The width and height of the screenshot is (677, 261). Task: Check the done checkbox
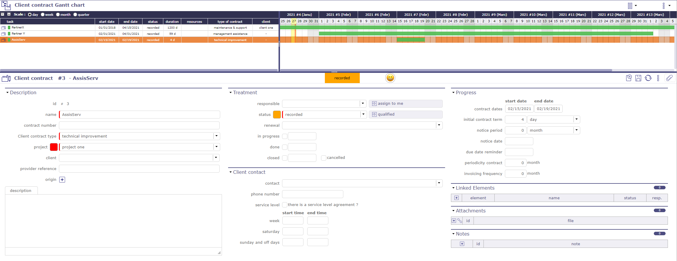point(285,147)
